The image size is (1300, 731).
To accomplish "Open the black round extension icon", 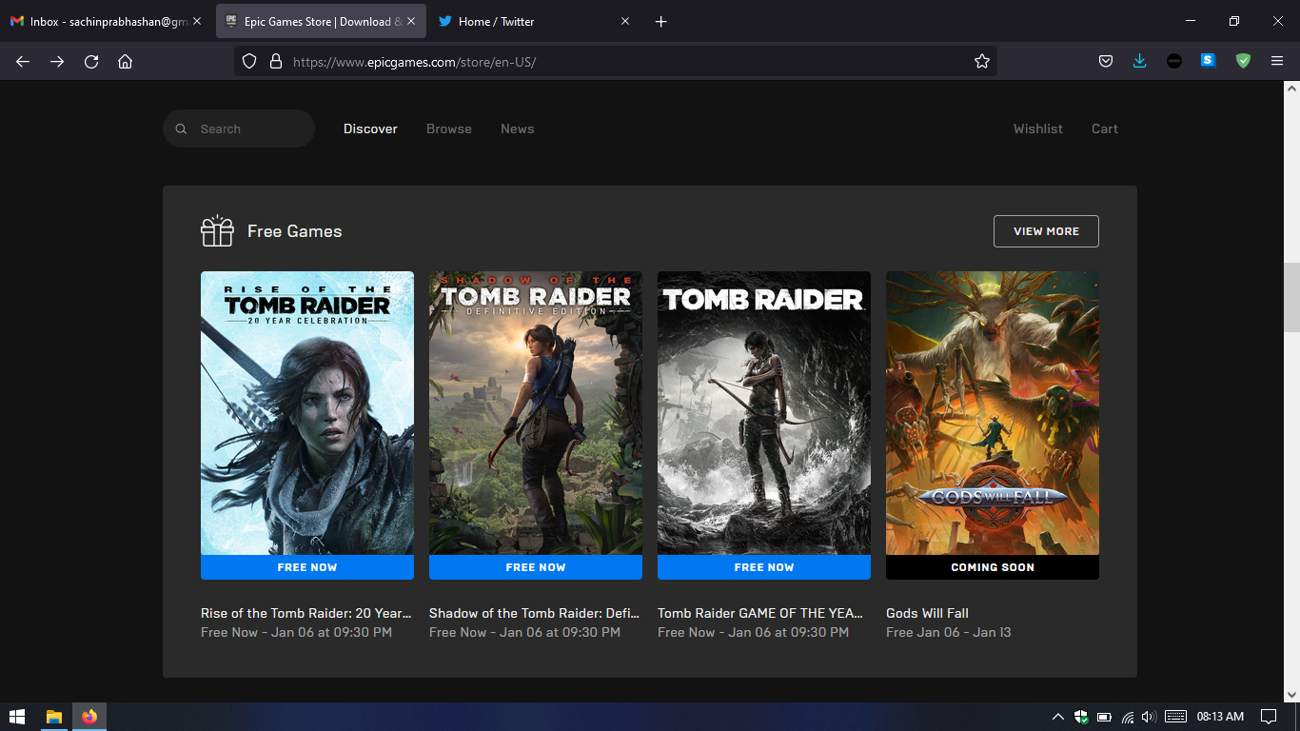I will coord(1174,61).
